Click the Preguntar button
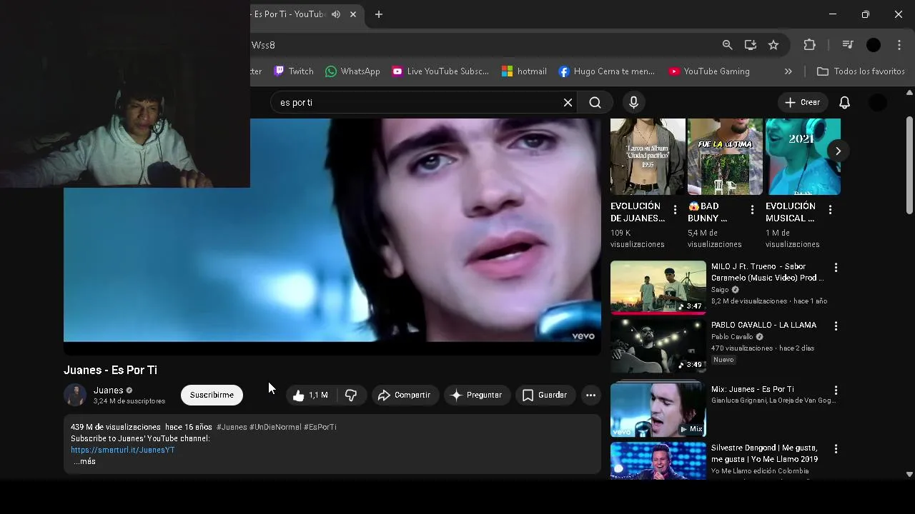915x514 pixels. click(476, 395)
